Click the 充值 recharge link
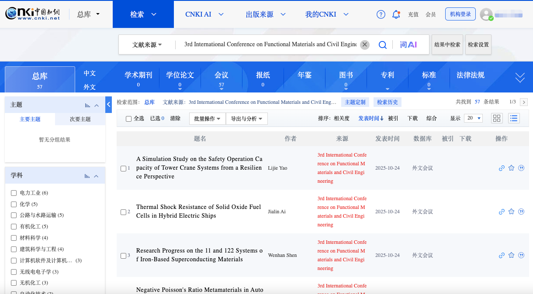 413,14
